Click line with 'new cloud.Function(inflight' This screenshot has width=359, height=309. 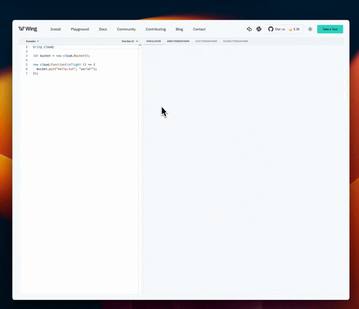64,64
